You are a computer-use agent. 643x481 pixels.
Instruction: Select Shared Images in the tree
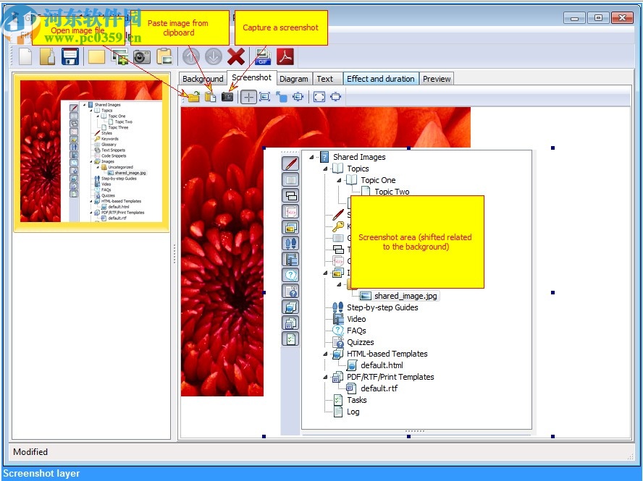click(x=359, y=157)
